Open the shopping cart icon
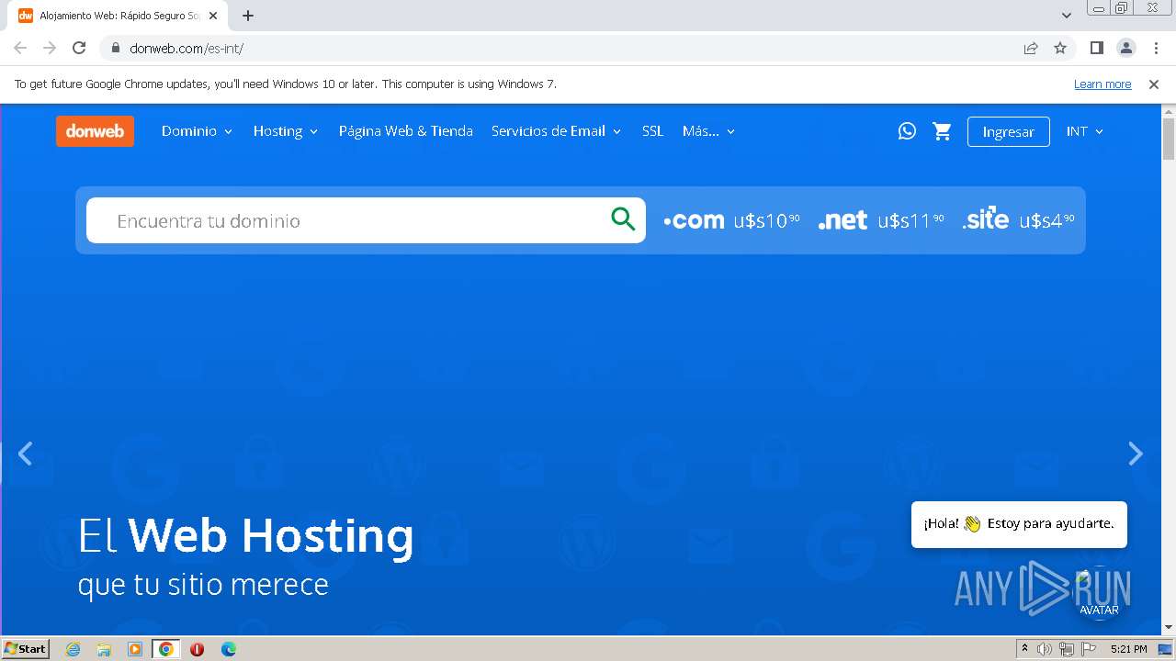The image size is (1176, 661). click(x=942, y=131)
